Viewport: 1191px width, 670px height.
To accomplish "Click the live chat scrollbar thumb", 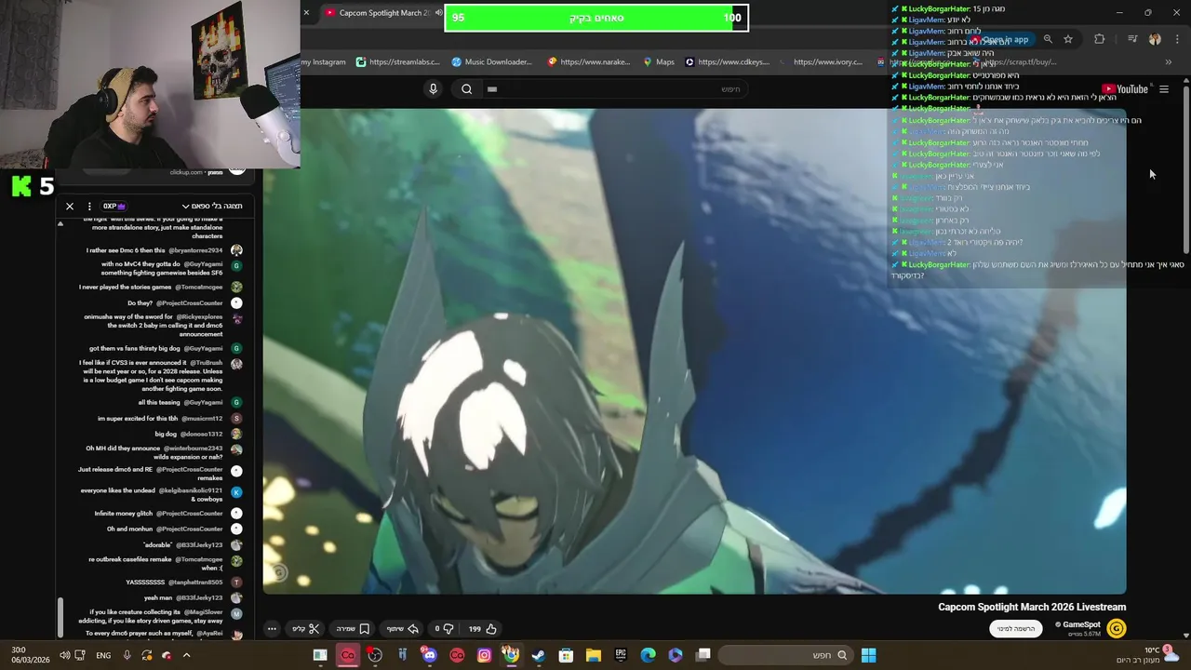I will [60, 616].
